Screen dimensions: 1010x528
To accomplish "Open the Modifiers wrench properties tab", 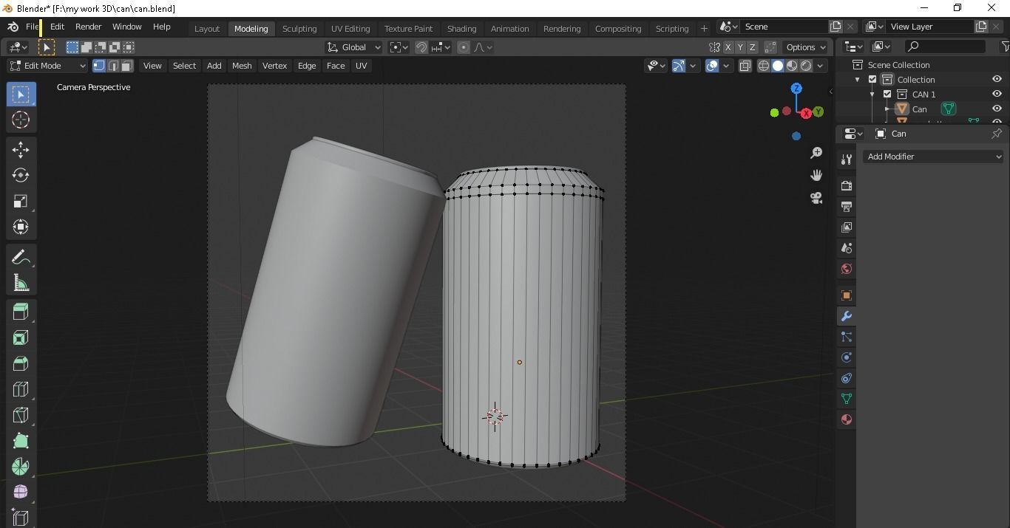I will (x=847, y=316).
